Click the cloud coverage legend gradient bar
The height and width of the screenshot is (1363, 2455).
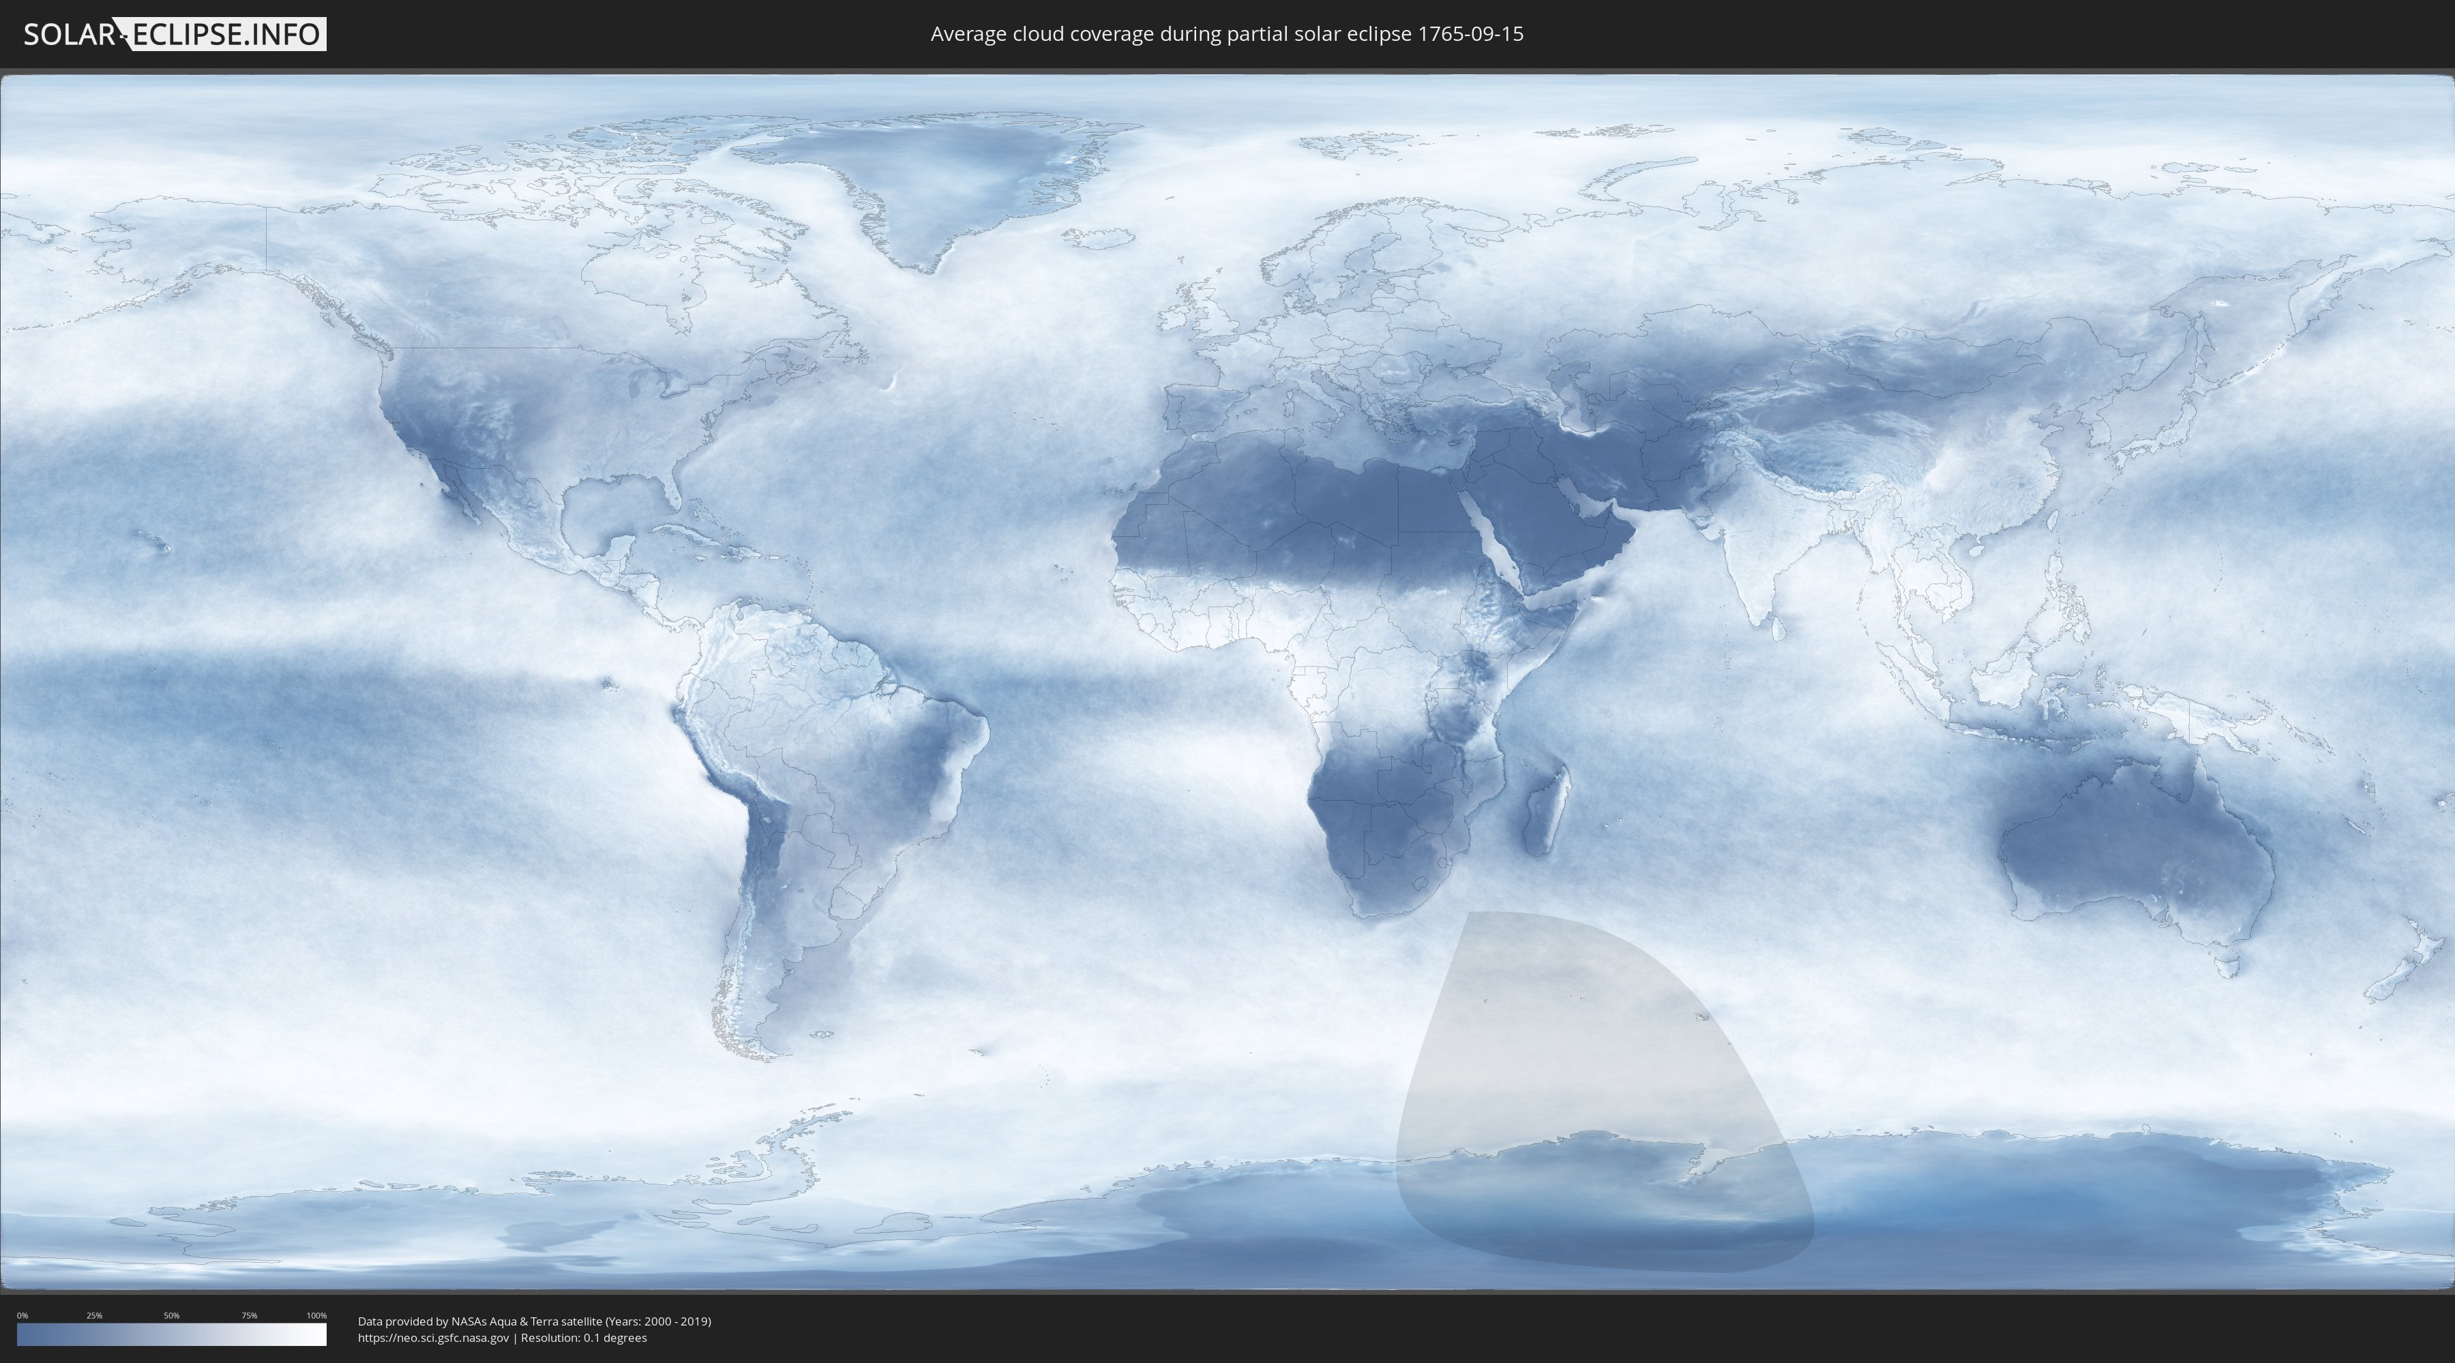[x=172, y=1334]
